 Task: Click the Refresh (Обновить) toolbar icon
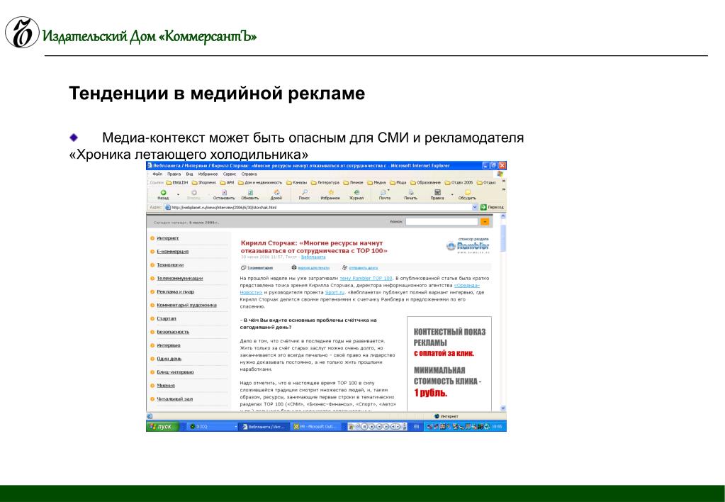pyautogui.click(x=250, y=192)
